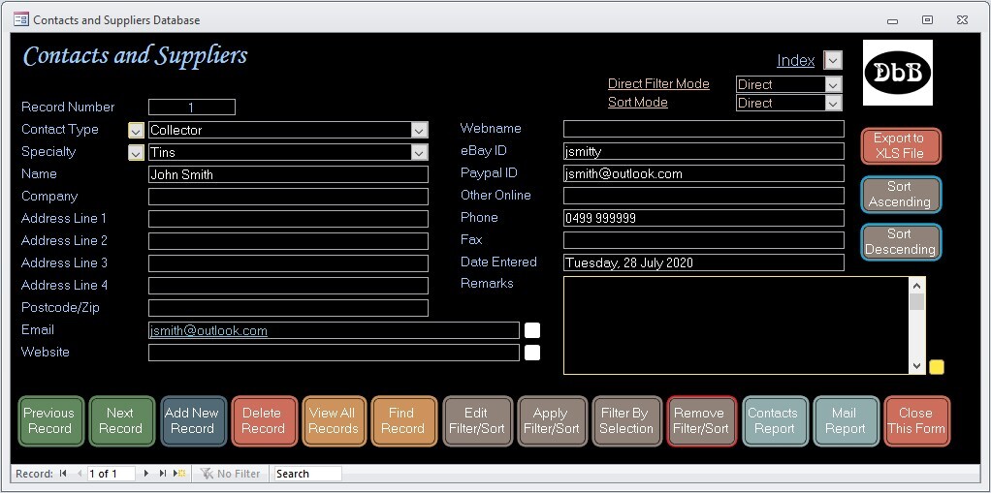This screenshot has height=493, width=991.
Task: Open the Mail Report button
Action: pyautogui.click(x=846, y=421)
